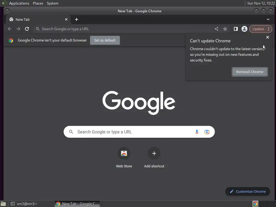
Task: Search by image with the camera icon
Action: pos(207,132)
